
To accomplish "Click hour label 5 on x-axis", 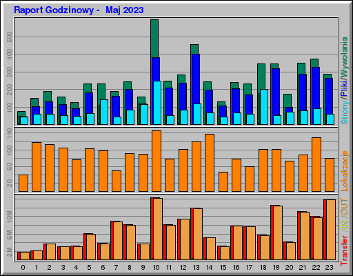I will tap(89, 268).
